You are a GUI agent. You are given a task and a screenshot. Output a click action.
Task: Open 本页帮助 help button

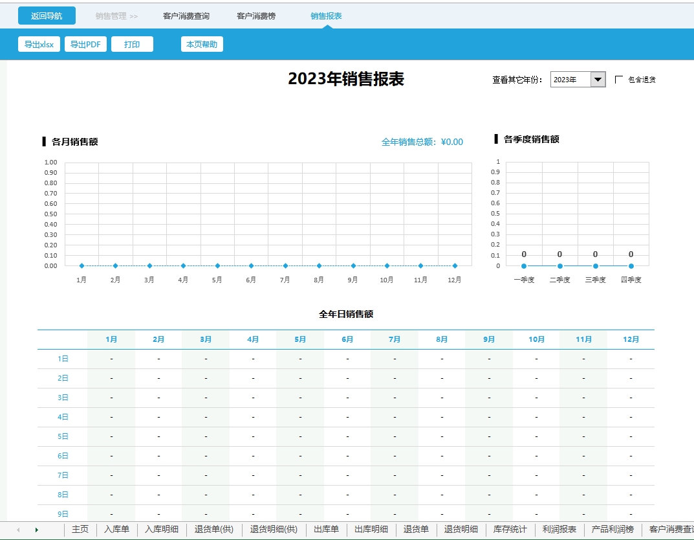coord(202,45)
